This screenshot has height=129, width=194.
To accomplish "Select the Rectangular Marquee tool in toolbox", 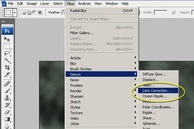I will pos(7,46).
